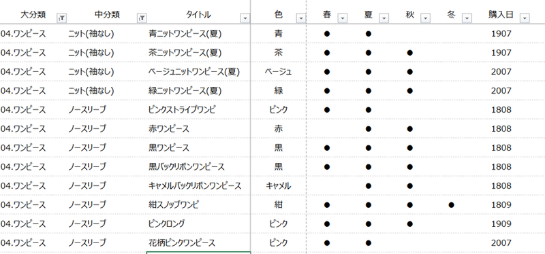Select the color cell 緑
This screenshot has height=254, width=545.
pos(279,91)
